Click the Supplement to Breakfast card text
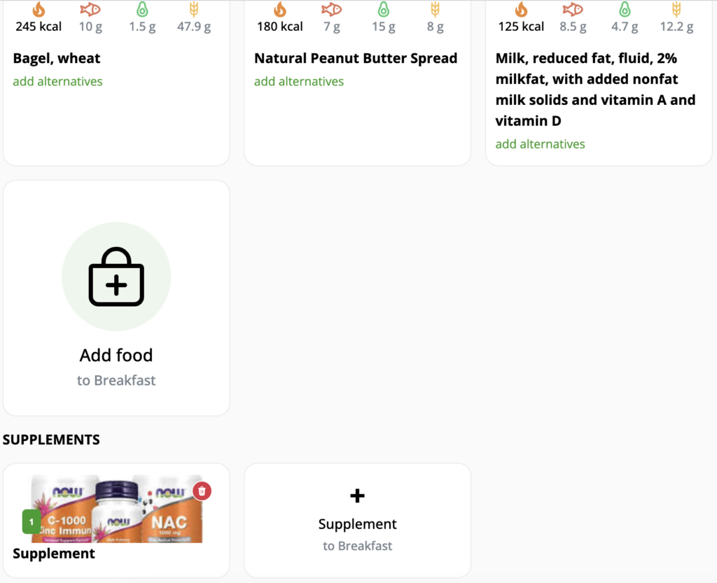 pyautogui.click(x=357, y=533)
